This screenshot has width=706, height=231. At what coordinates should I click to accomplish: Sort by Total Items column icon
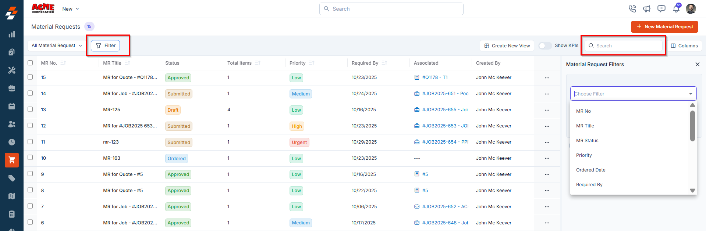click(258, 63)
